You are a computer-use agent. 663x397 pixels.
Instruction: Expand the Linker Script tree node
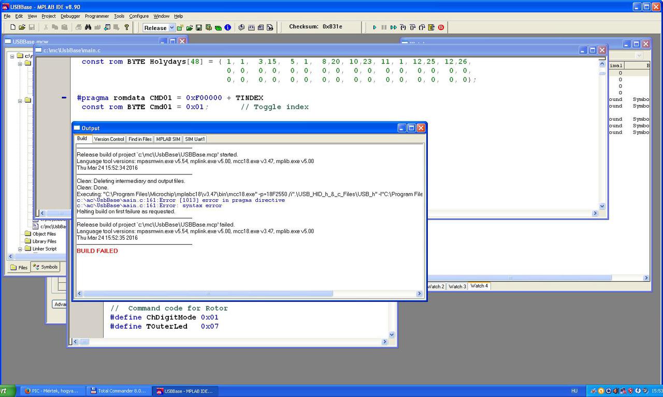tap(20, 249)
